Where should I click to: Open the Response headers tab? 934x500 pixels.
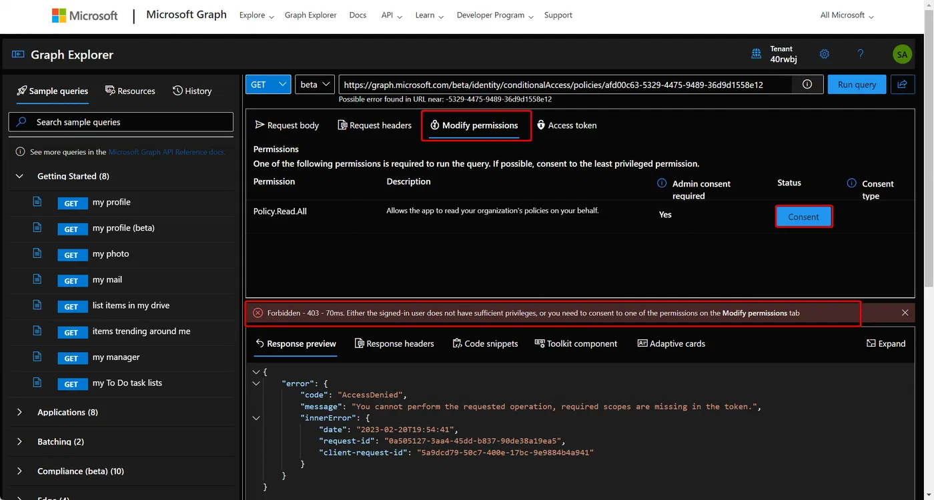click(x=394, y=344)
